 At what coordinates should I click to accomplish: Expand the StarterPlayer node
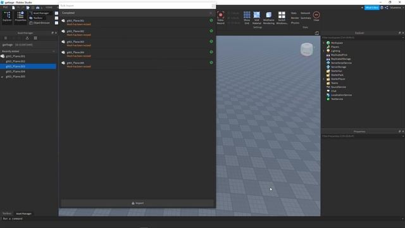tap(323, 79)
